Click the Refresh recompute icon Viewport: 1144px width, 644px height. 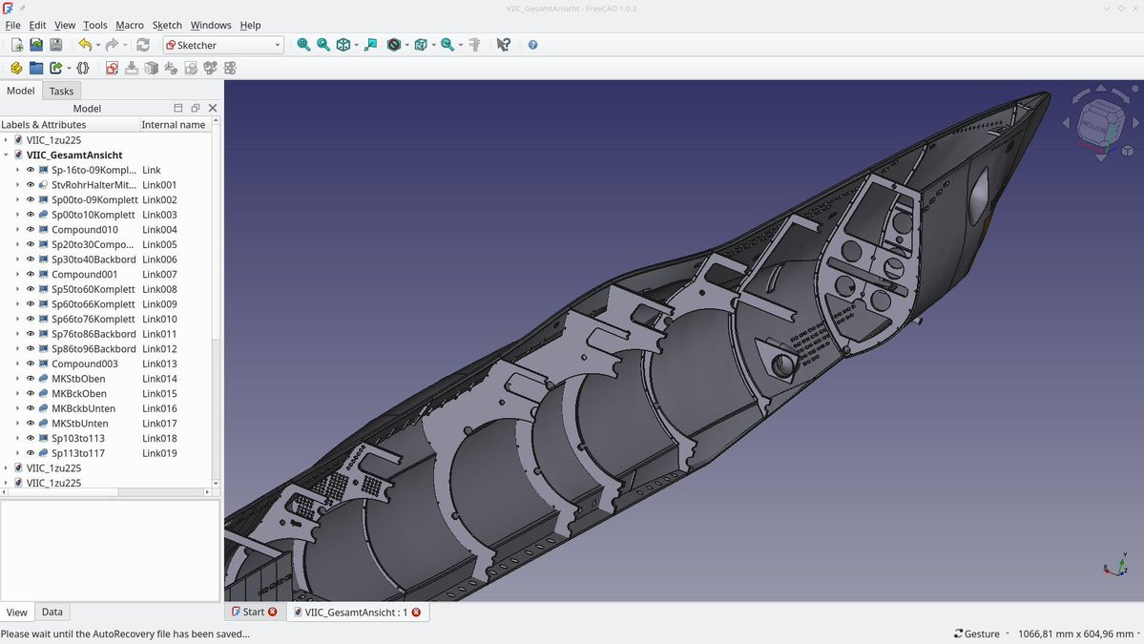143,45
